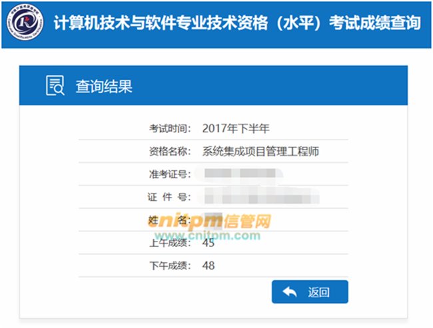Click the blurred admission ticket number value
This screenshot has width=433, height=328.
click(x=239, y=174)
